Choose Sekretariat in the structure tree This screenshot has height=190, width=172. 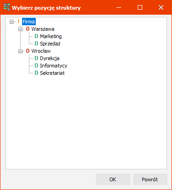click(x=52, y=73)
